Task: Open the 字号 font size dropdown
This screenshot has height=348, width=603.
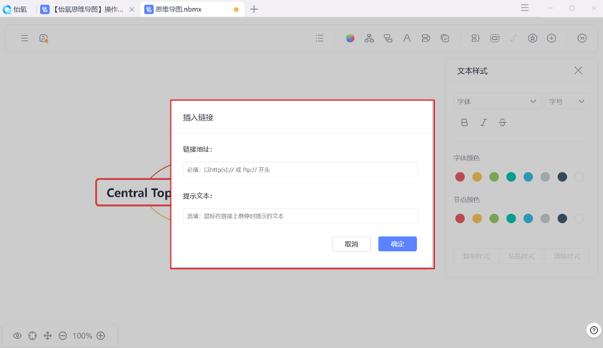Action: tap(568, 102)
